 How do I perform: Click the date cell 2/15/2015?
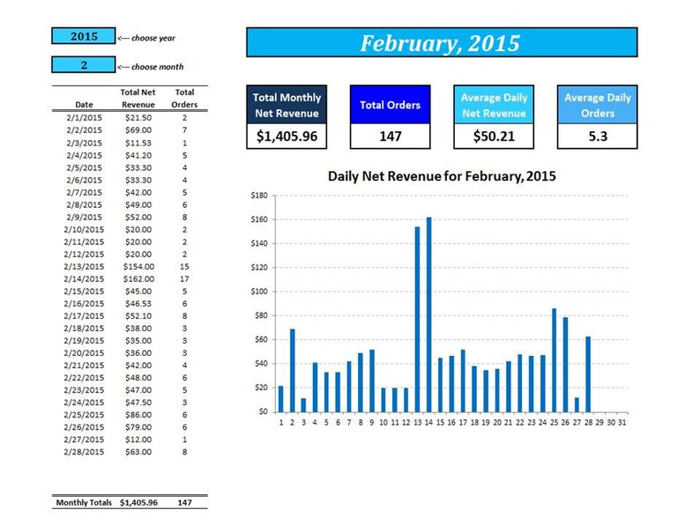pos(84,292)
